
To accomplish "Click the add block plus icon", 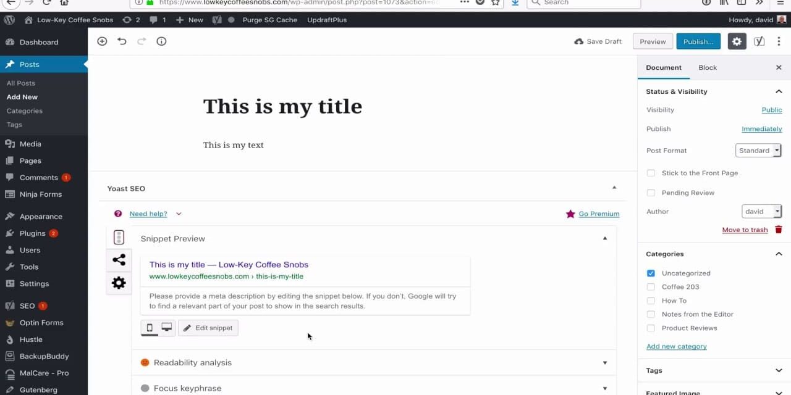I will [x=102, y=41].
